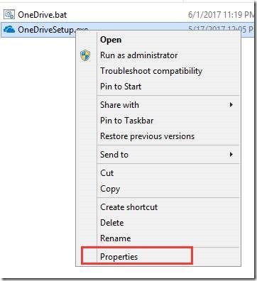The height and width of the screenshot is (281, 257).
Task: Select Restore previous versions
Action: click(x=148, y=136)
